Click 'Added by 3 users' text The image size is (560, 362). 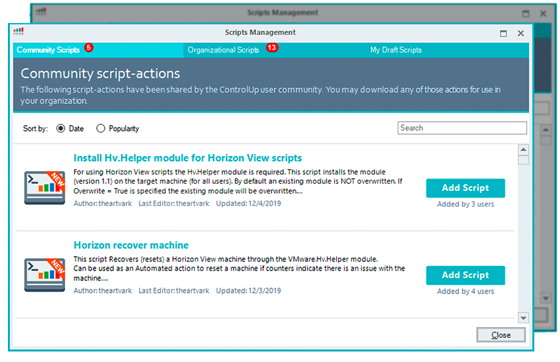coord(465,204)
